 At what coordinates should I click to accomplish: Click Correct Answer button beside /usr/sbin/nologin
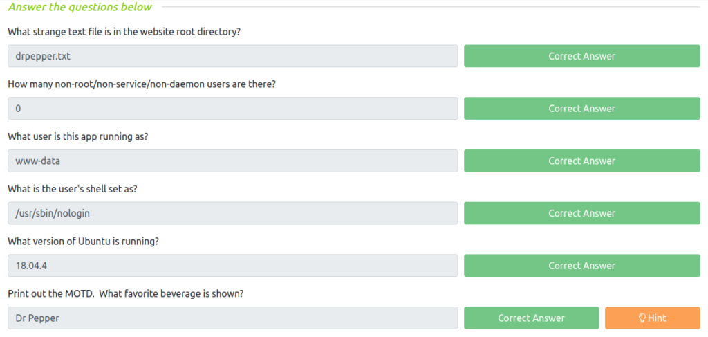582,213
